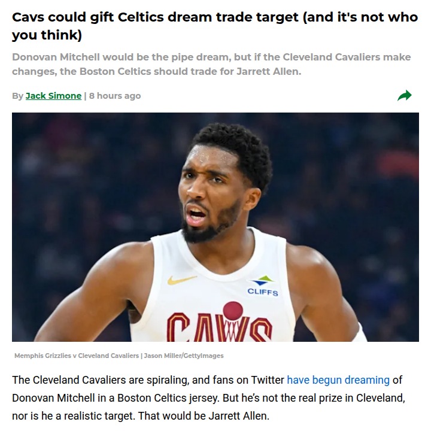Click the Cavs wordmark on the jersey
The height and width of the screenshot is (431, 431).
tap(219, 326)
